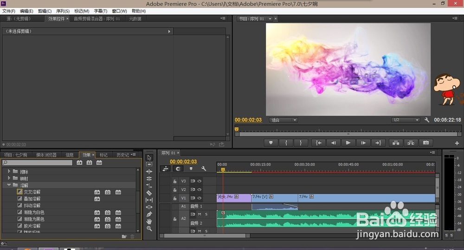Pick the Zoom magnifier tool
This screenshot has width=464, height=250.
(149, 228)
